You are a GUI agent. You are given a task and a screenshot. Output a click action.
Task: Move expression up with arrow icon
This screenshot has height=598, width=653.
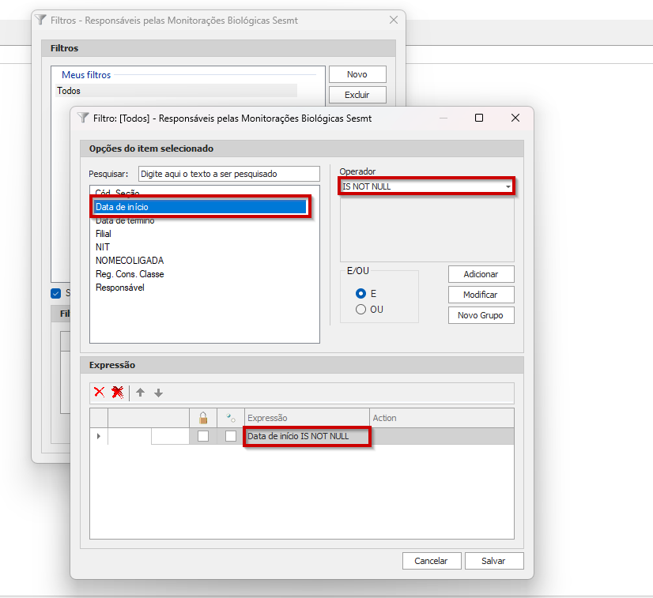point(141,393)
